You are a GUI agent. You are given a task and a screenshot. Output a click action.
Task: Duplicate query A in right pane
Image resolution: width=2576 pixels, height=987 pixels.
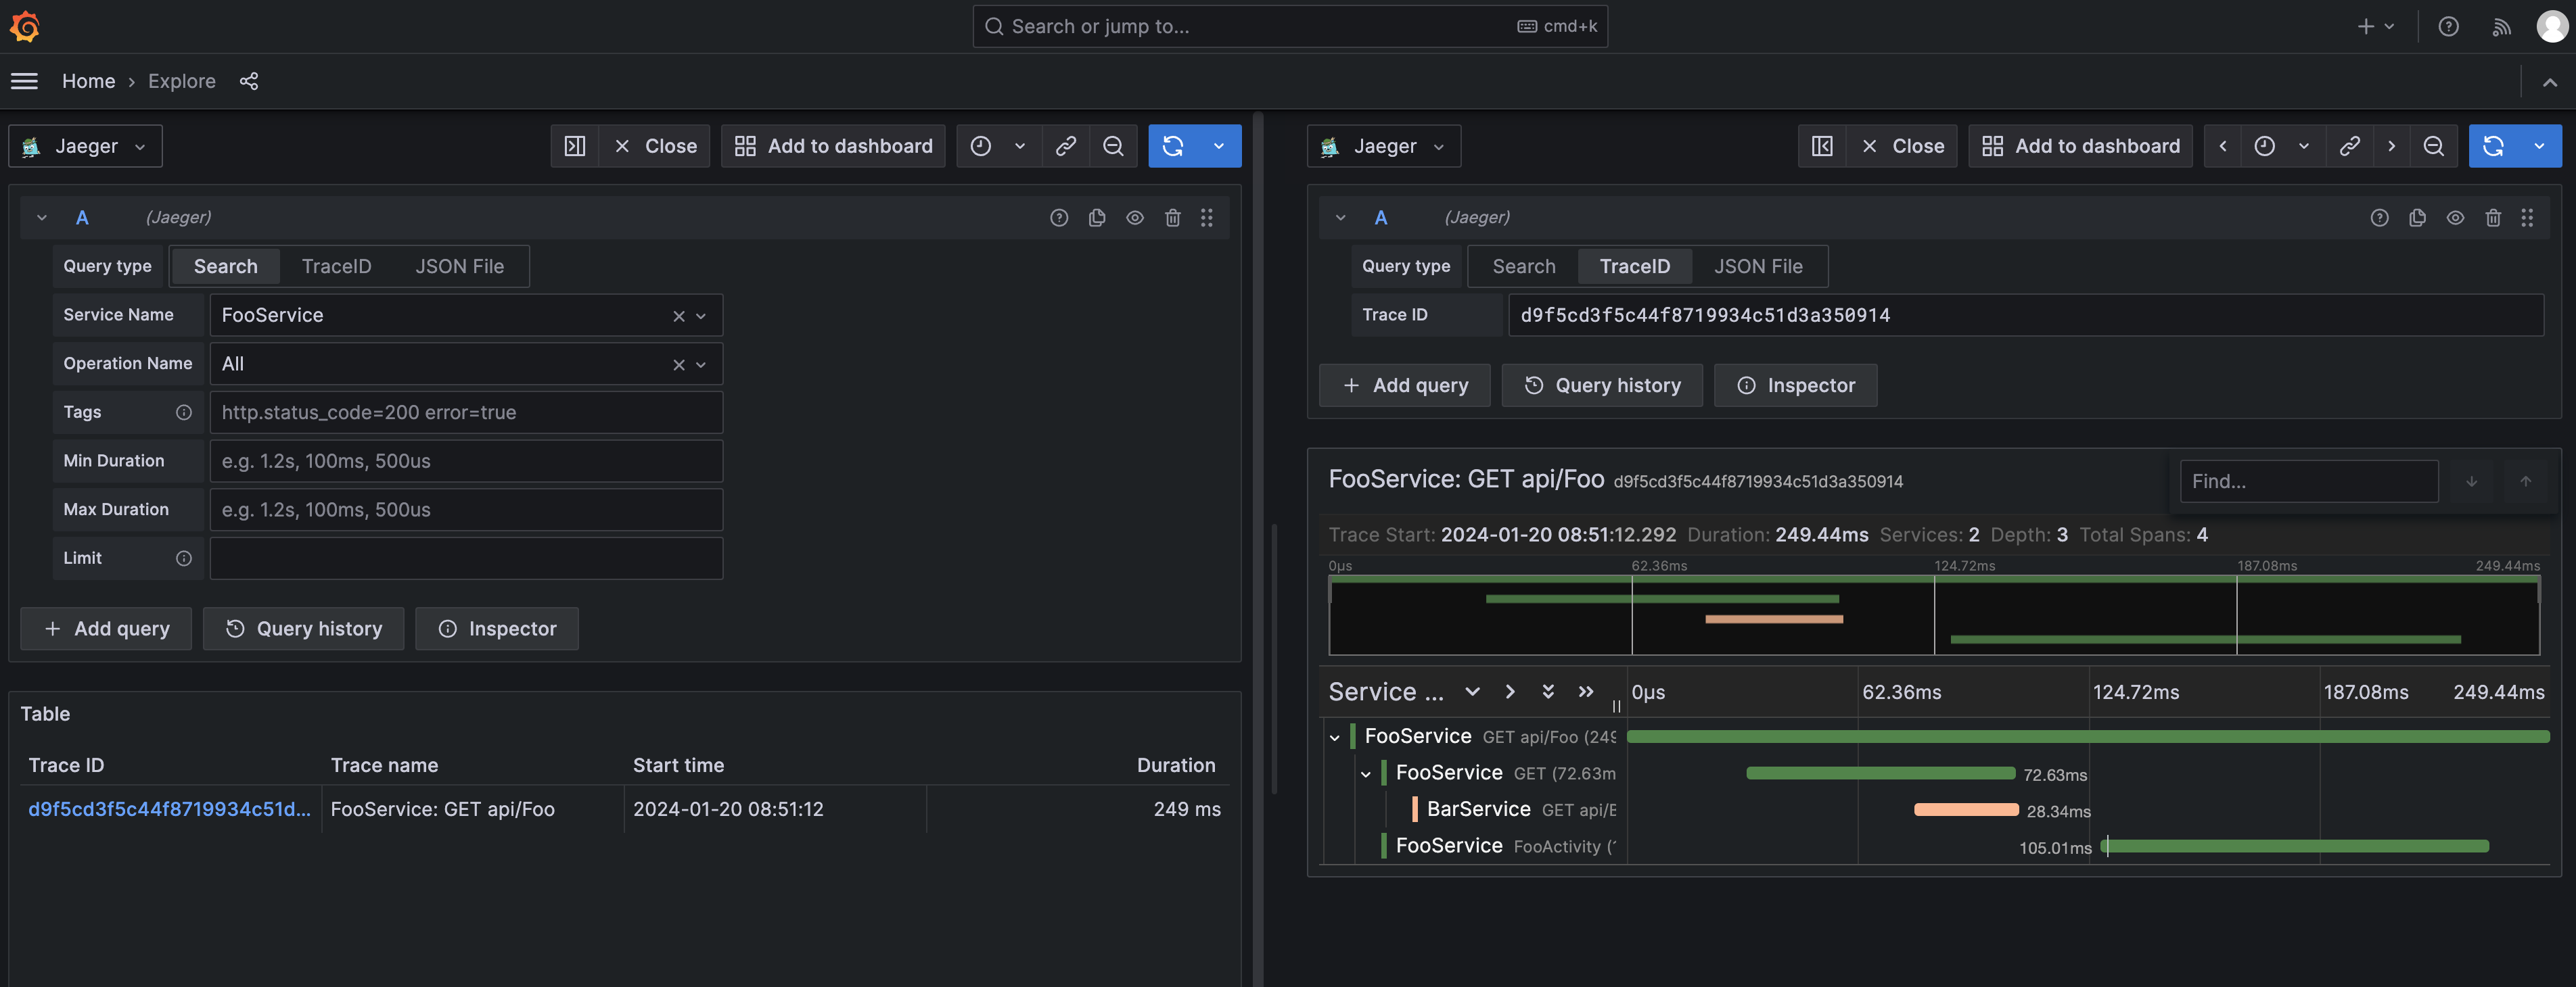click(2417, 218)
